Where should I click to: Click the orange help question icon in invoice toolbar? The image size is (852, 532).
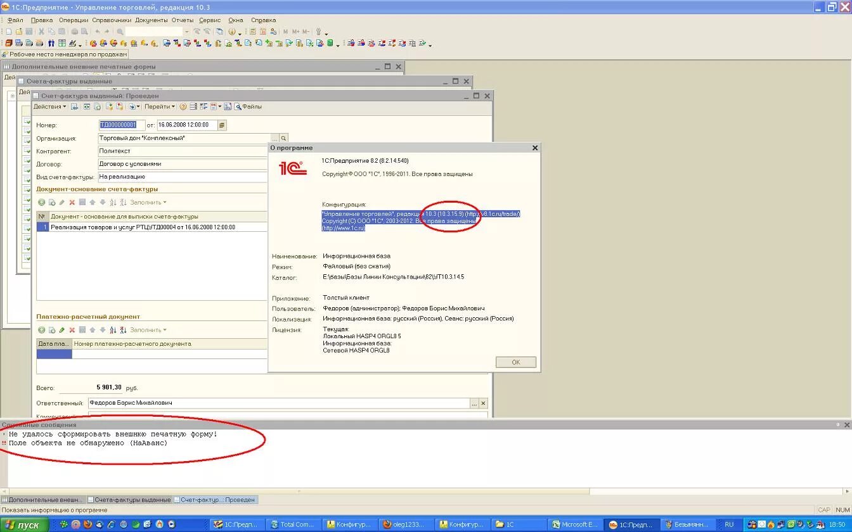pyautogui.click(x=183, y=106)
